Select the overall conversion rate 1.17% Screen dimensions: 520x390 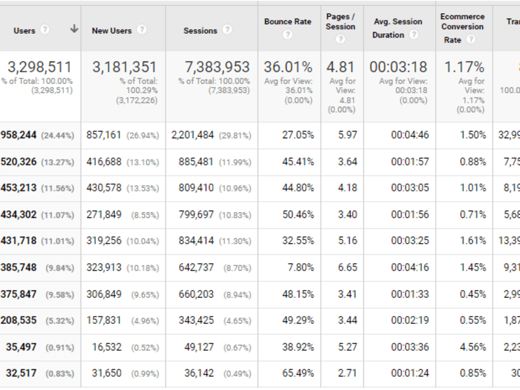(464, 67)
